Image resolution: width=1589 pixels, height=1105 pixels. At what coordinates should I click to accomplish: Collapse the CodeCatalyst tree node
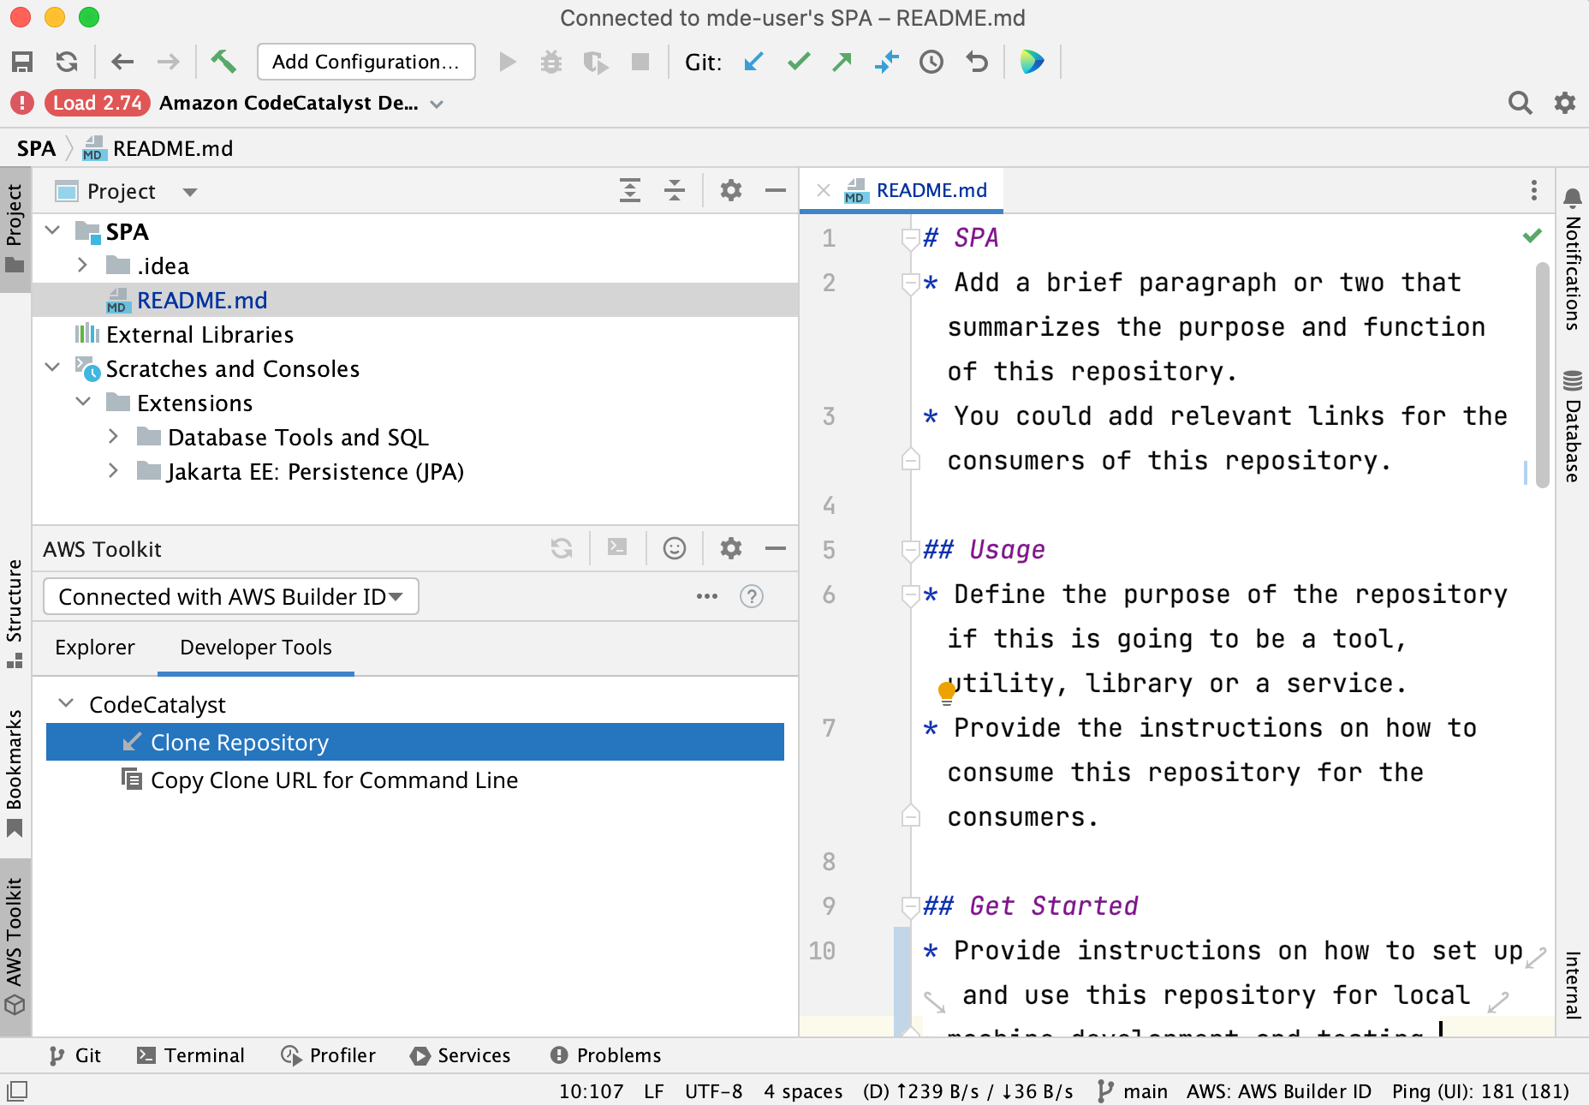[66, 703]
